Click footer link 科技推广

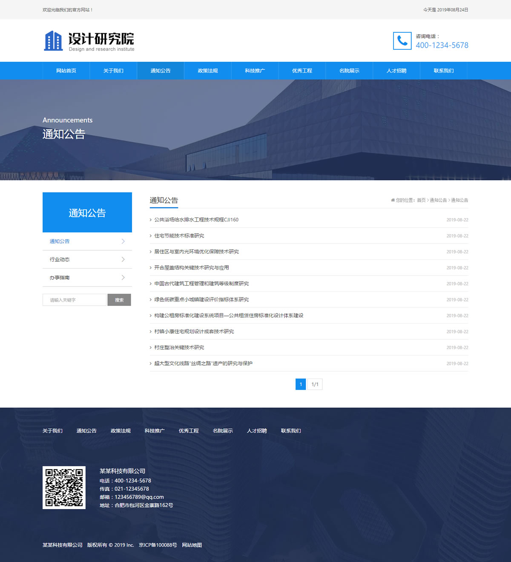(x=155, y=431)
